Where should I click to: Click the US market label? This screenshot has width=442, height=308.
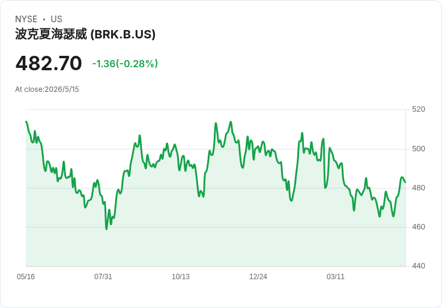tap(56, 19)
